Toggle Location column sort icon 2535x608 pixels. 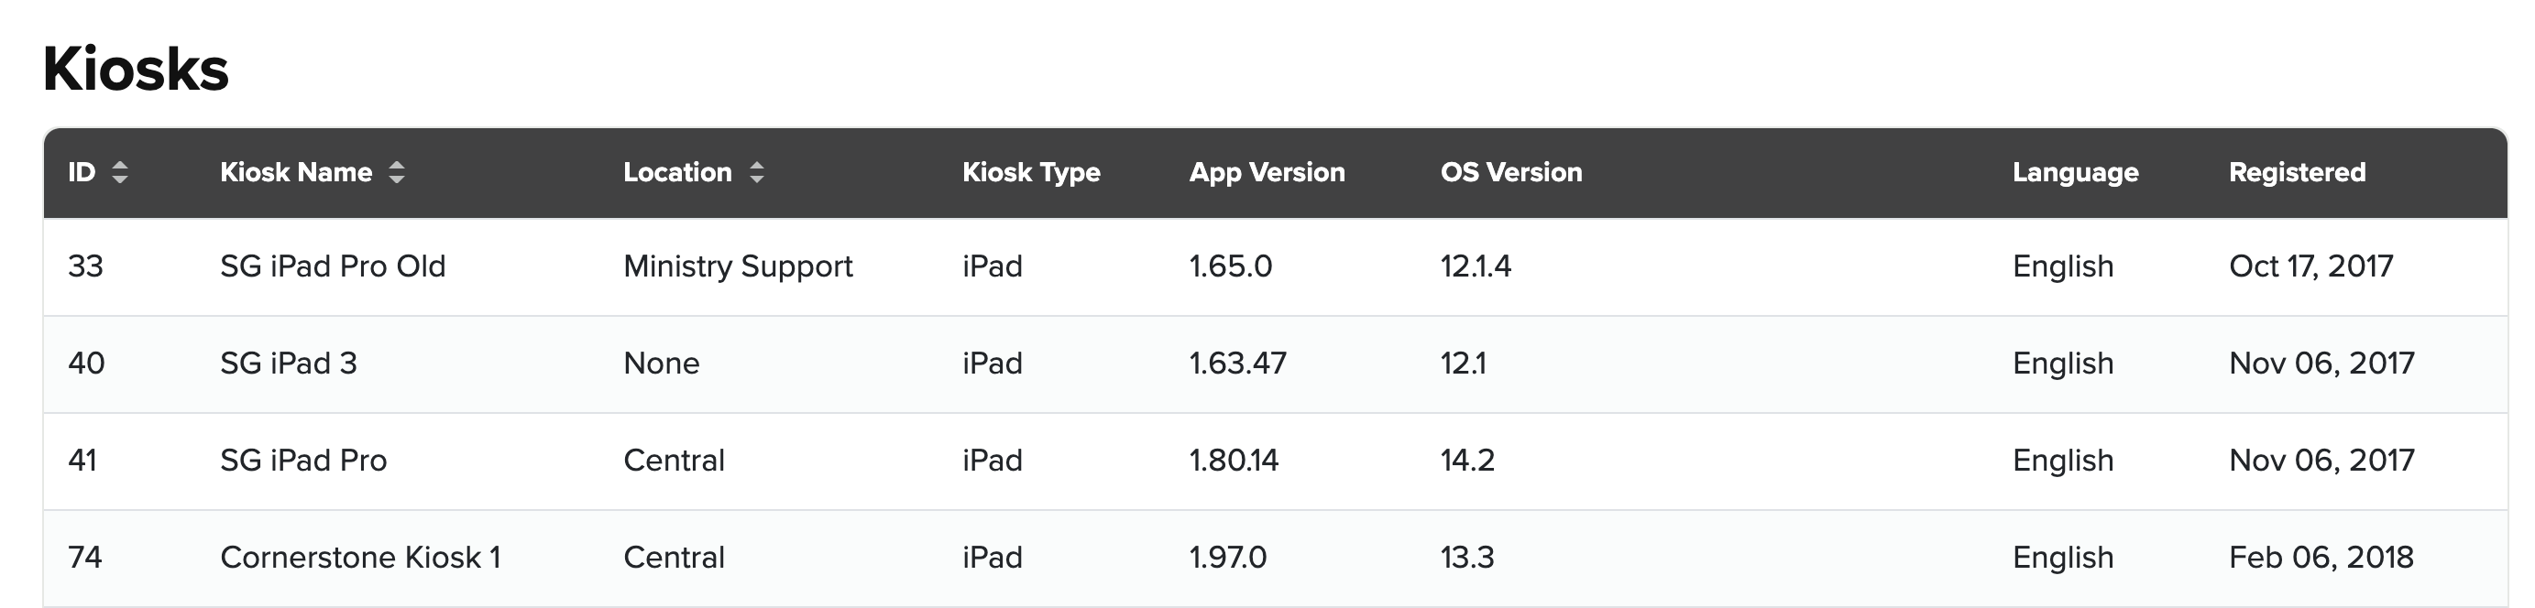coord(756,172)
